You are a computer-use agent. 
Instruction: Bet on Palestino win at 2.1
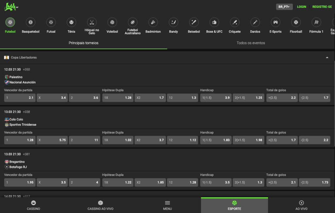(x=20, y=98)
